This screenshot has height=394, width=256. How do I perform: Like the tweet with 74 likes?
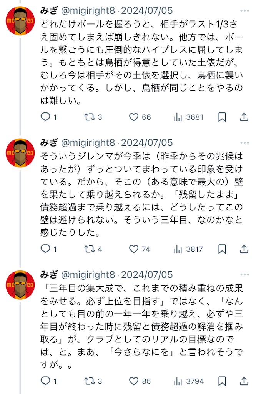(133, 249)
